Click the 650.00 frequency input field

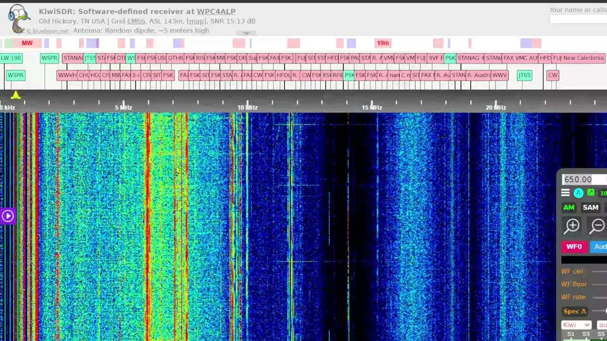tap(584, 179)
